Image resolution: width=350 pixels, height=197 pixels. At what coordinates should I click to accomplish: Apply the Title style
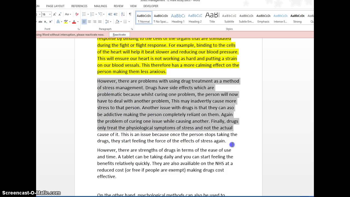[x=212, y=18]
